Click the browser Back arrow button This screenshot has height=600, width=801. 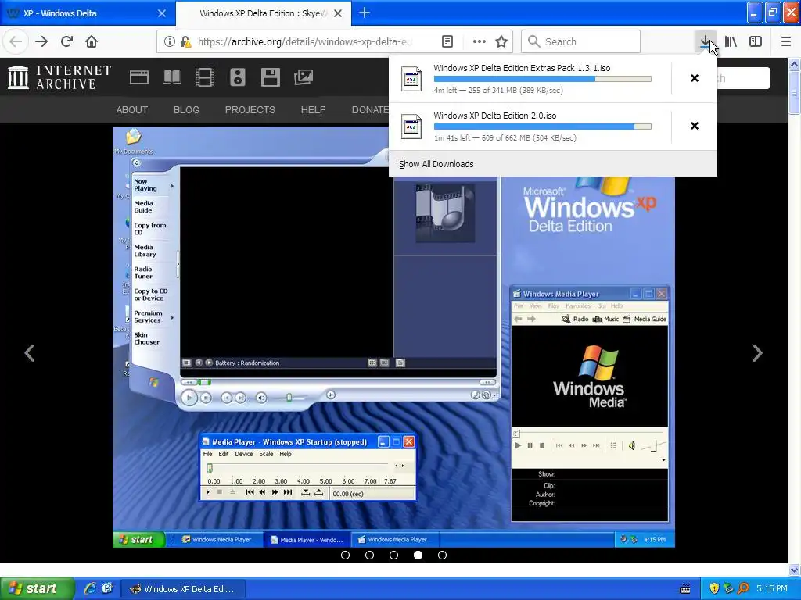tap(16, 41)
